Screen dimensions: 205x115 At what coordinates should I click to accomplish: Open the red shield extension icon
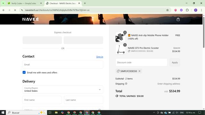[x=176, y=10]
